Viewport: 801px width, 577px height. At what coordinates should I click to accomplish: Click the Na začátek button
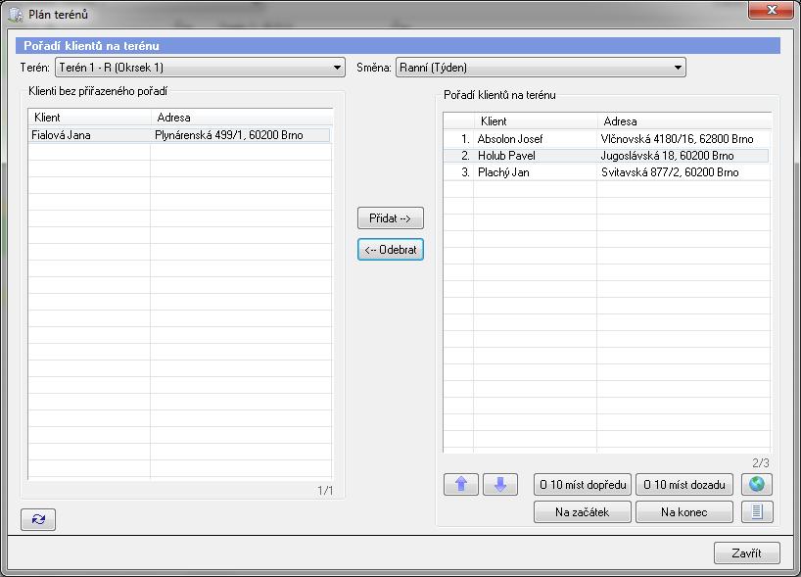pyautogui.click(x=583, y=512)
